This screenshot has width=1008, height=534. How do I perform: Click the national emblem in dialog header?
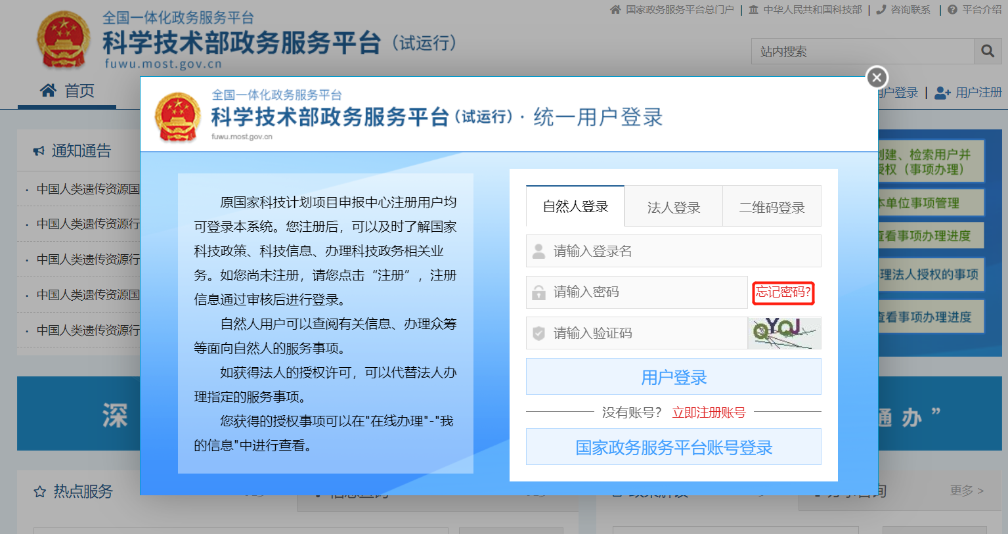[x=177, y=117]
